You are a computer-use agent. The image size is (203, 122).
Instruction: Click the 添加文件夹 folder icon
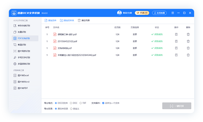[61, 21]
